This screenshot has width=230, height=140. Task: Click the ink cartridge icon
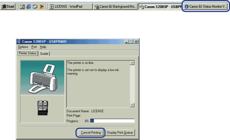pyautogui.click(x=43, y=108)
